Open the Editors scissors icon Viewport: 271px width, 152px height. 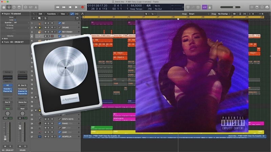click(36, 7)
